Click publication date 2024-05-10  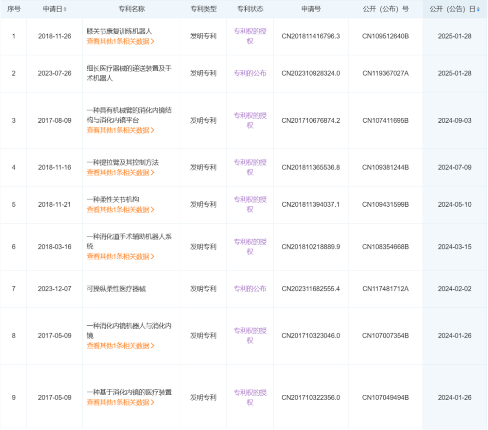[455, 204]
